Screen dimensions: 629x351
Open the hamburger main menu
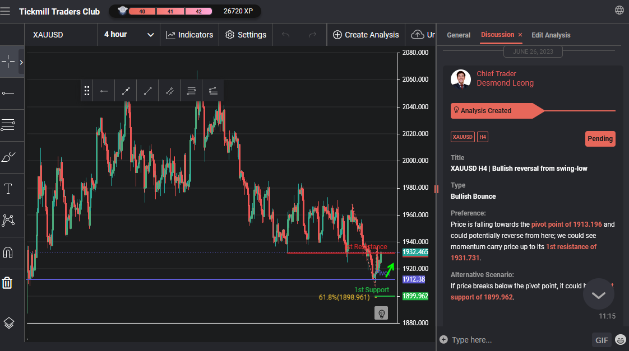(5, 11)
